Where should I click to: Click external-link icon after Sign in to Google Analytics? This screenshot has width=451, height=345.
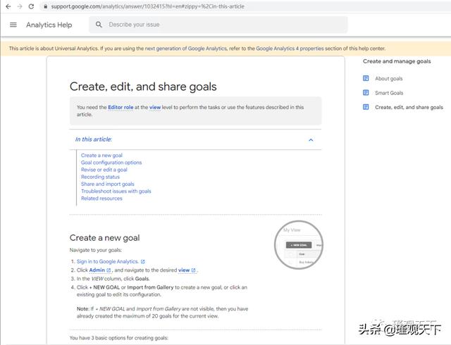click(x=142, y=262)
